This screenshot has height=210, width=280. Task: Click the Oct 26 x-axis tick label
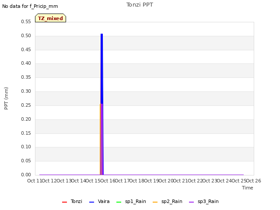254,181
